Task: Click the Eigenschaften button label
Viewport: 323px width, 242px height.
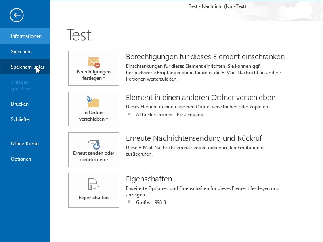Action: (94, 198)
